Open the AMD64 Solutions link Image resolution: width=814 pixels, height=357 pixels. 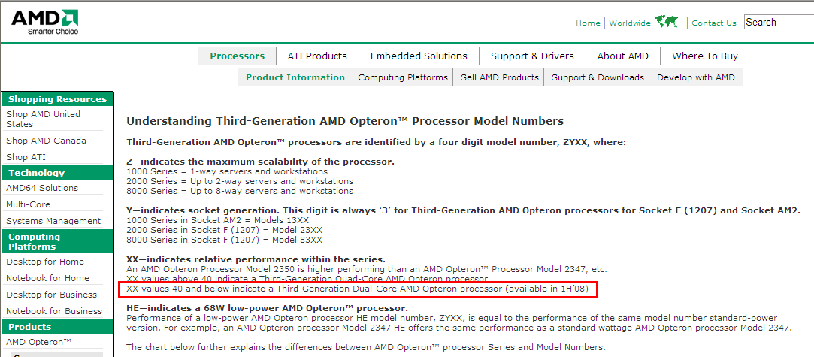tap(42, 188)
